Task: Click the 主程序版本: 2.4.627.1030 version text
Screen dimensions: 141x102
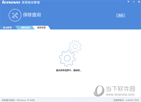Action: click(126, 100)
